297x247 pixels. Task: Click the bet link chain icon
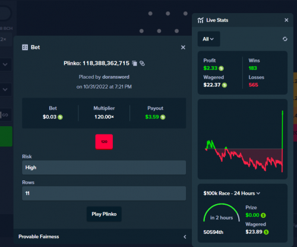[x=142, y=63]
